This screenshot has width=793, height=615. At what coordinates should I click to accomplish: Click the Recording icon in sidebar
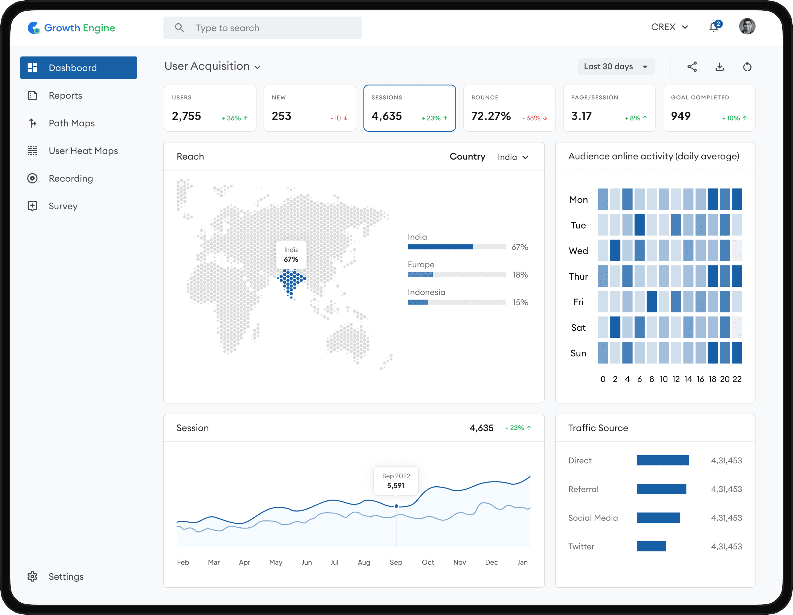click(32, 179)
